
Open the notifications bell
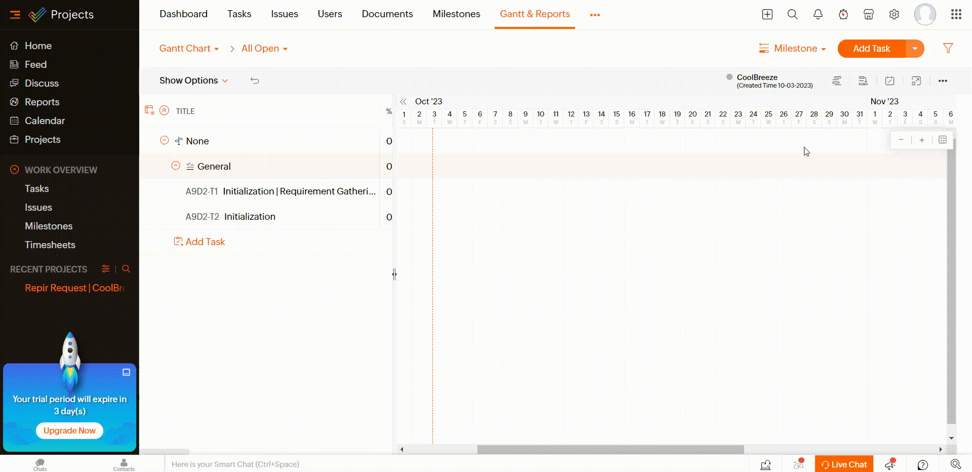coord(818,15)
